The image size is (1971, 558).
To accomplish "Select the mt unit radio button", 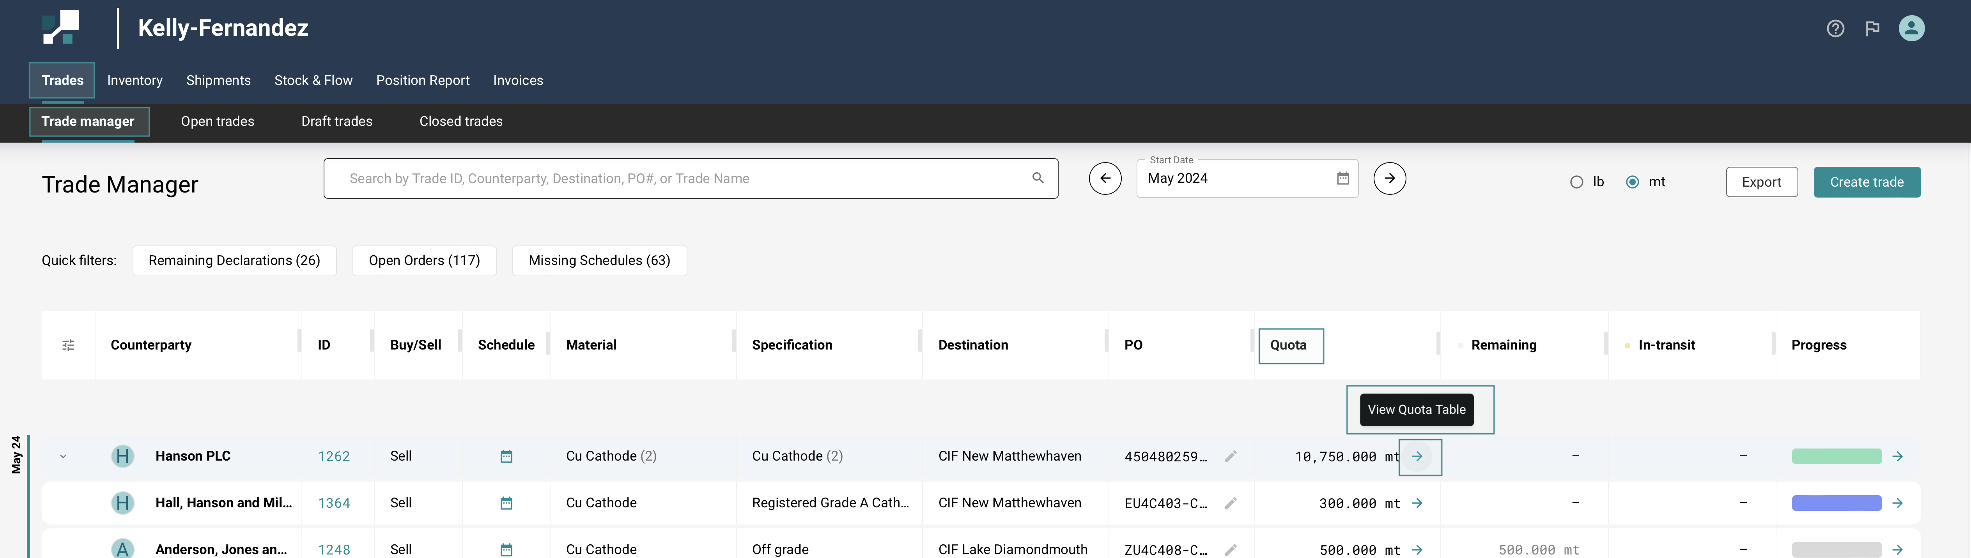I will (1632, 182).
